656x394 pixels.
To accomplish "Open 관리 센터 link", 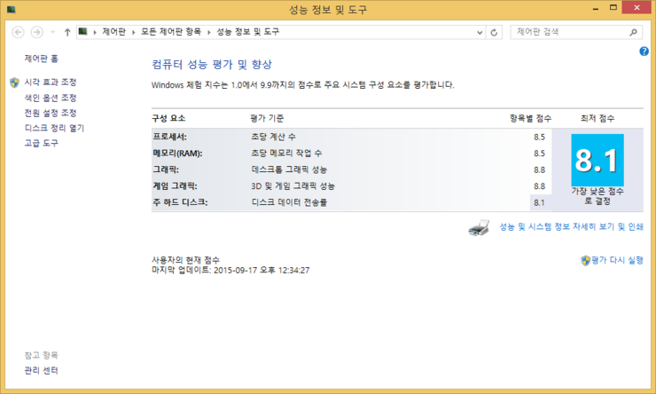I will (41, 370).
